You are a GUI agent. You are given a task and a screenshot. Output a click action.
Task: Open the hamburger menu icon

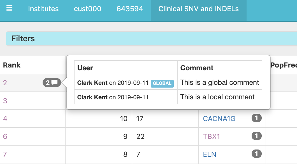click(9, 8)
